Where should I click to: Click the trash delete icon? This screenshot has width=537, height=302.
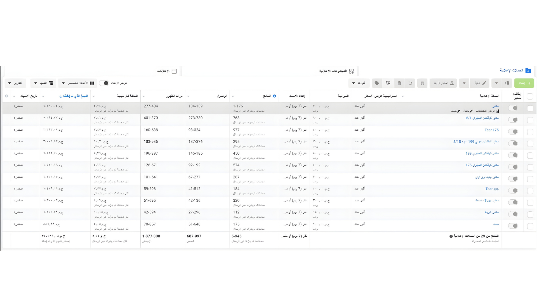(399, 83)
